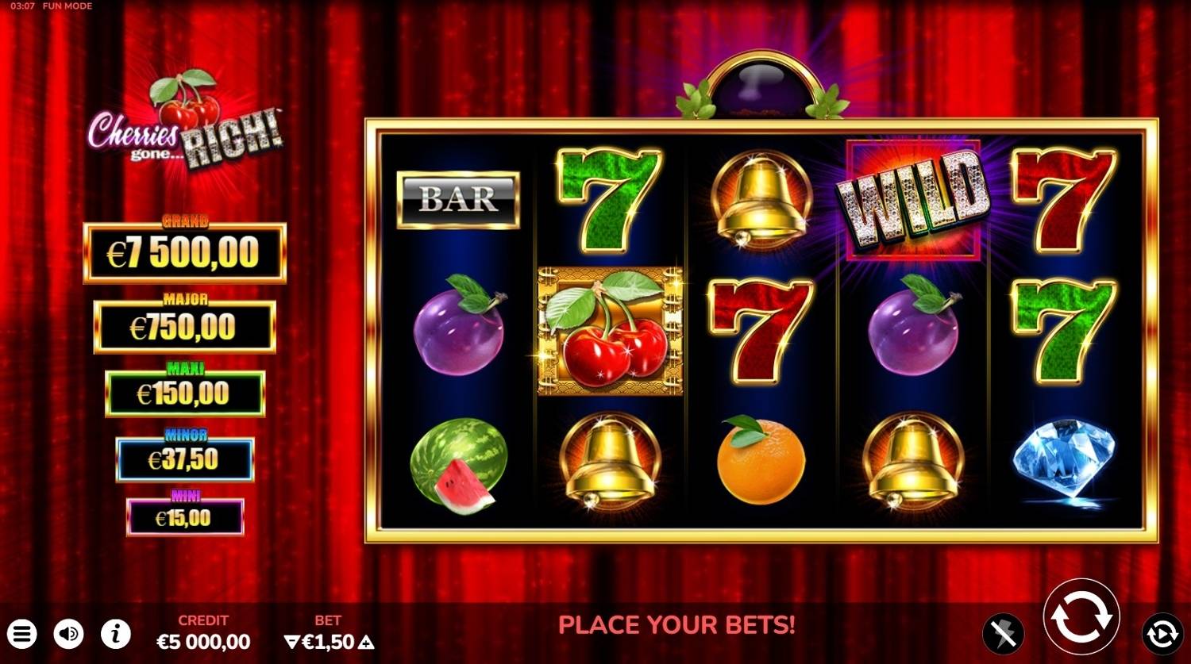Click the orange fruit symbol
Viewport: 1191px width, 664px height.
coord(760,460)
